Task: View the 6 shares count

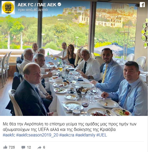Action: point(44,147)
